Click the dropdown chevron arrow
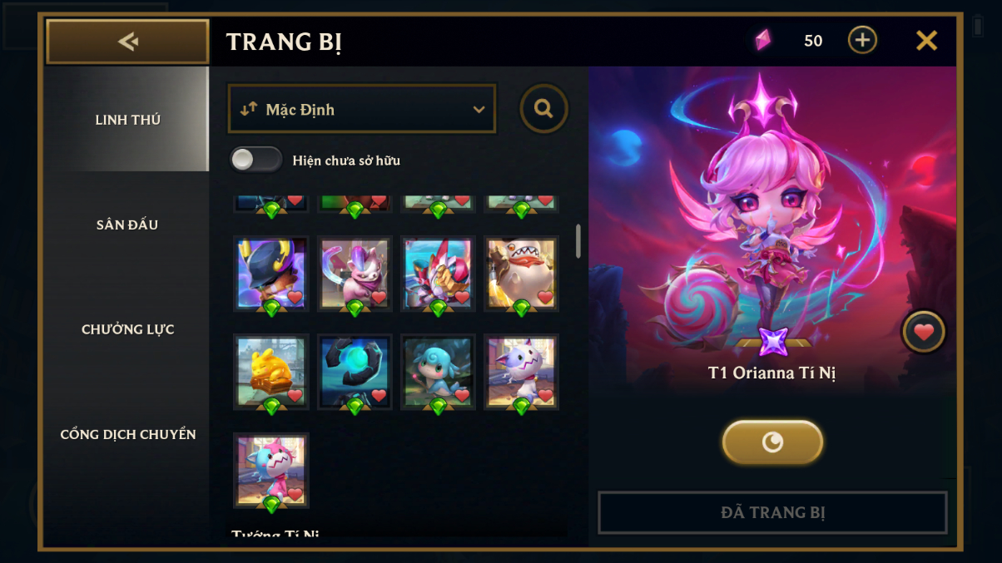 (x=479, y=110)
